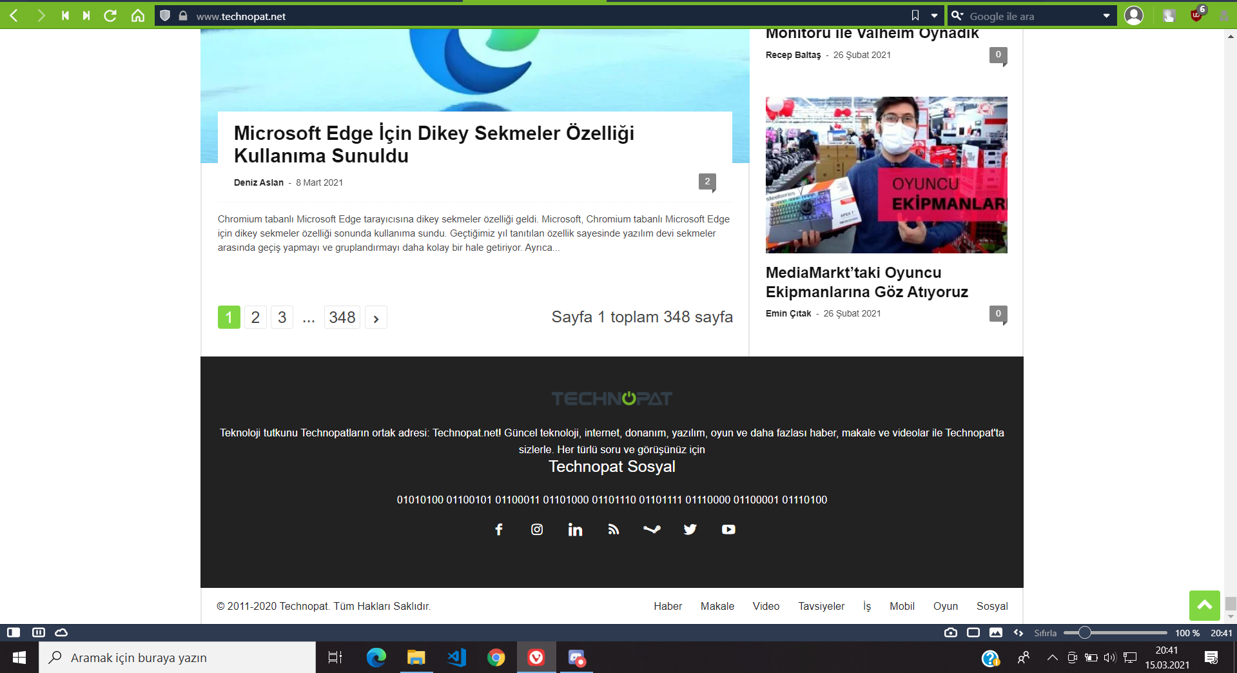Open the RSS feed icon

[614, 529]
